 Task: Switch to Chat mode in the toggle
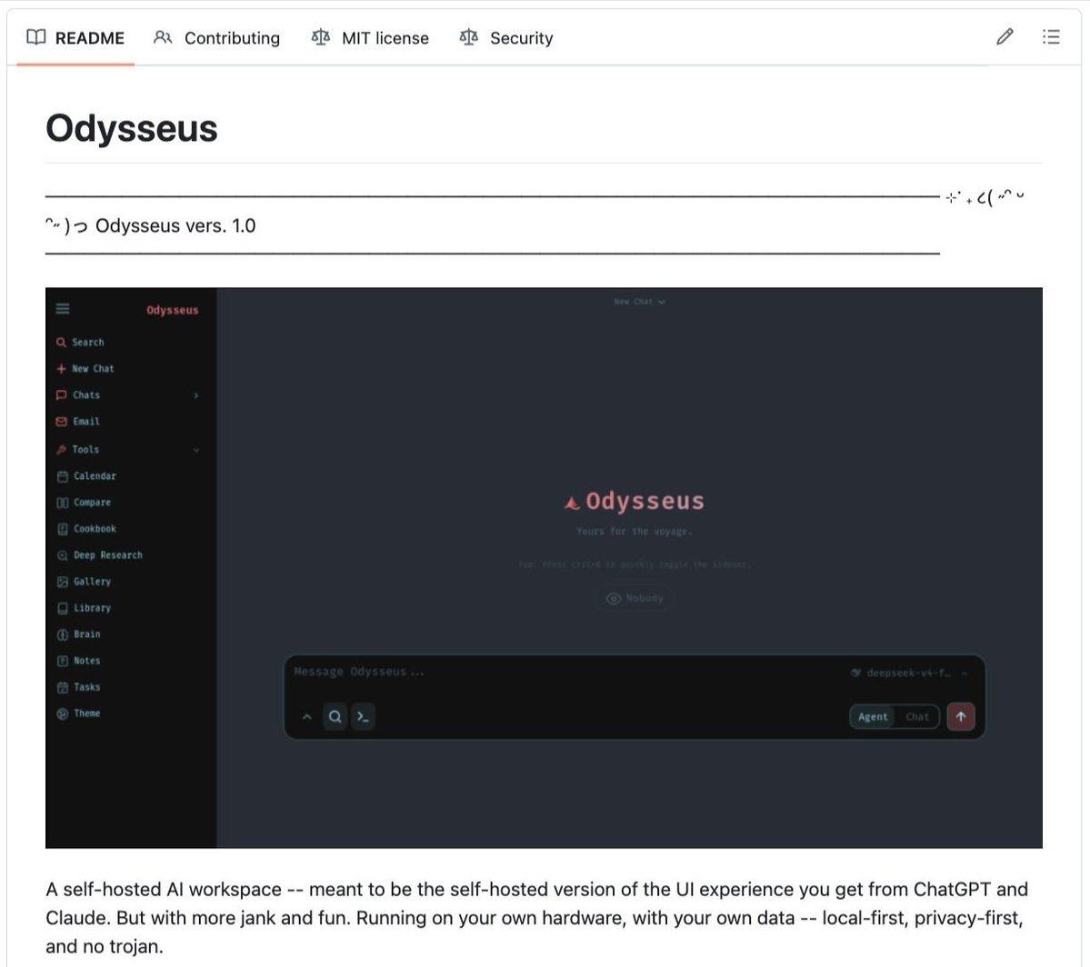(x=917, y=717)
